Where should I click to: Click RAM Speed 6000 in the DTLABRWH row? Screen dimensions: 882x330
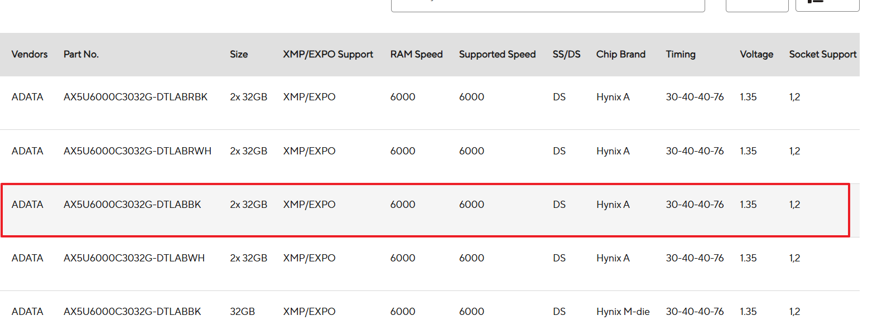403,151
